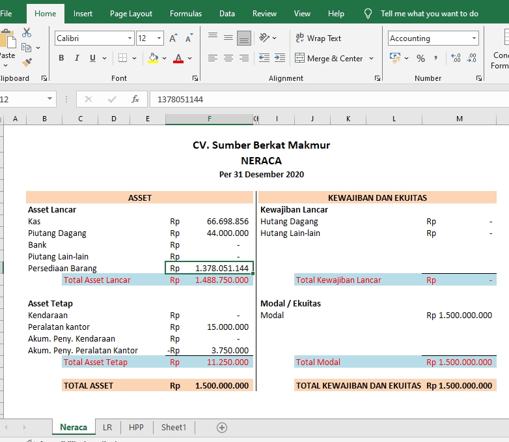Increase font size with larger A icon
Screen dimensions: 509x442
click(173, 38)
